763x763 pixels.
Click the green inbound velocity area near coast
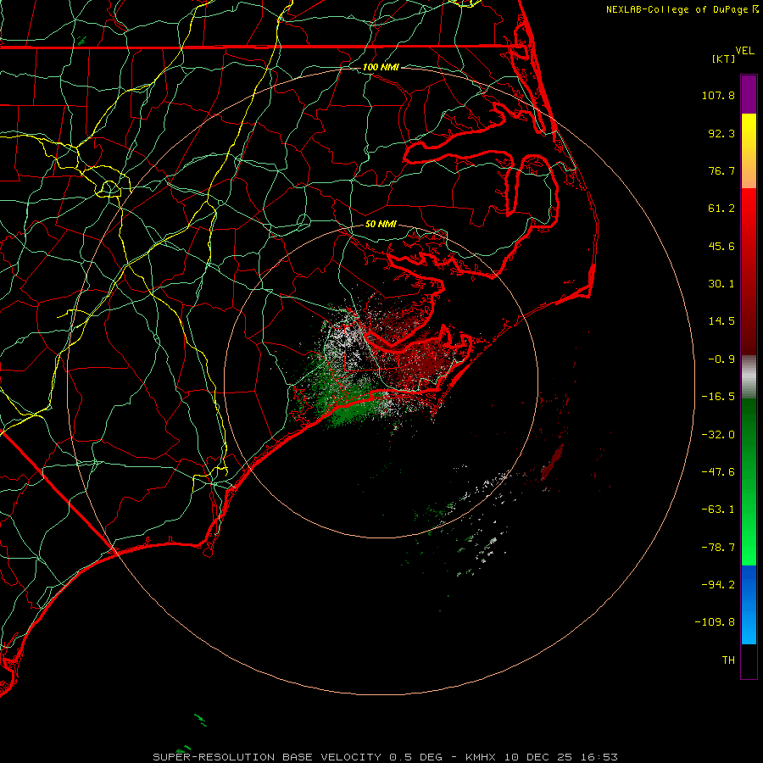[348, 406]
